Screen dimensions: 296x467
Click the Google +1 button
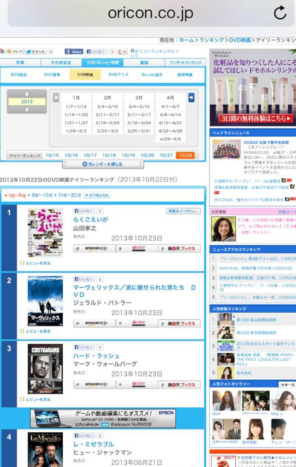123,52
